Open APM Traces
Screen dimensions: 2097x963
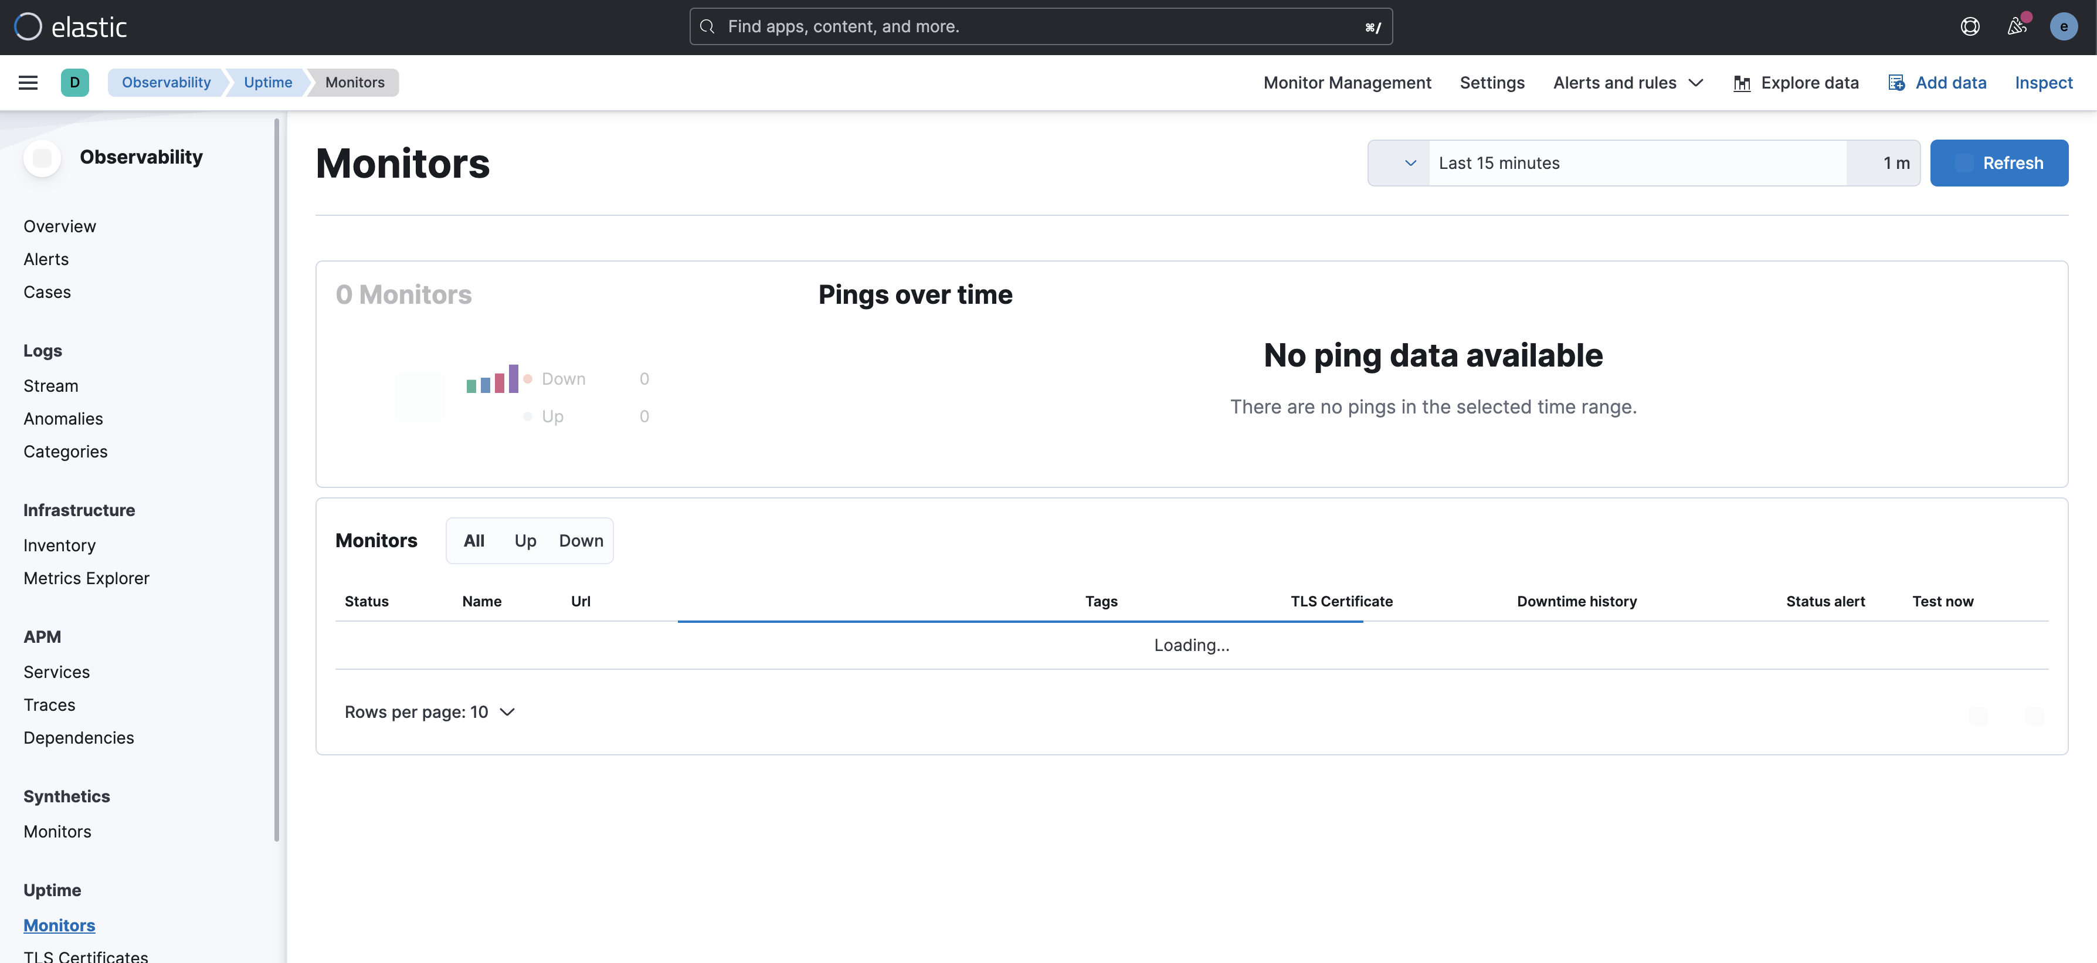pyautogui.click(x=49, y=705)
